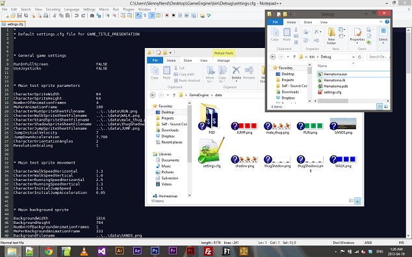
Task: Open address bar history dropdown in Debug window
Action: [x=354, y=56]
